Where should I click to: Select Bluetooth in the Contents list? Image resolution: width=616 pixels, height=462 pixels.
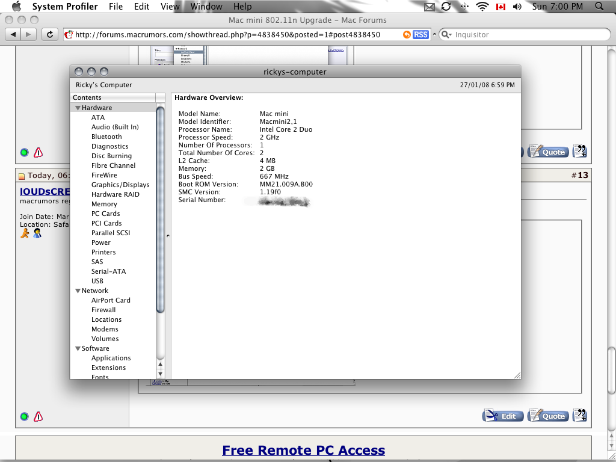[x=106, y=137]
